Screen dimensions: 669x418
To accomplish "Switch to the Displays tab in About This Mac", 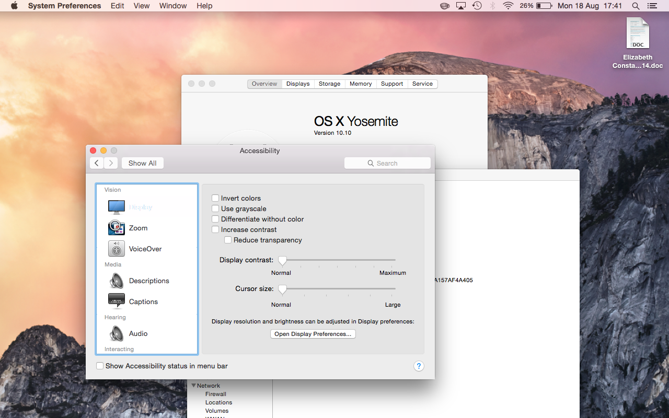I will 298,84.
